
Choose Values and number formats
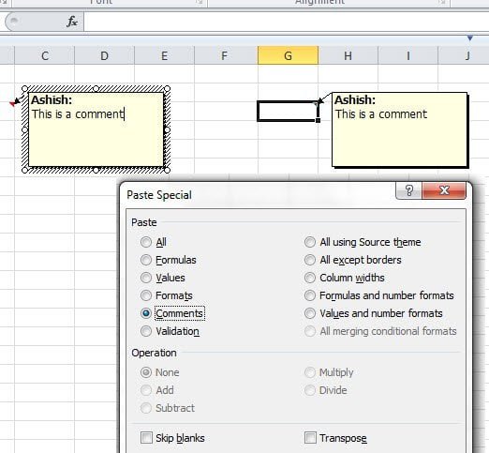pos(374,313)
